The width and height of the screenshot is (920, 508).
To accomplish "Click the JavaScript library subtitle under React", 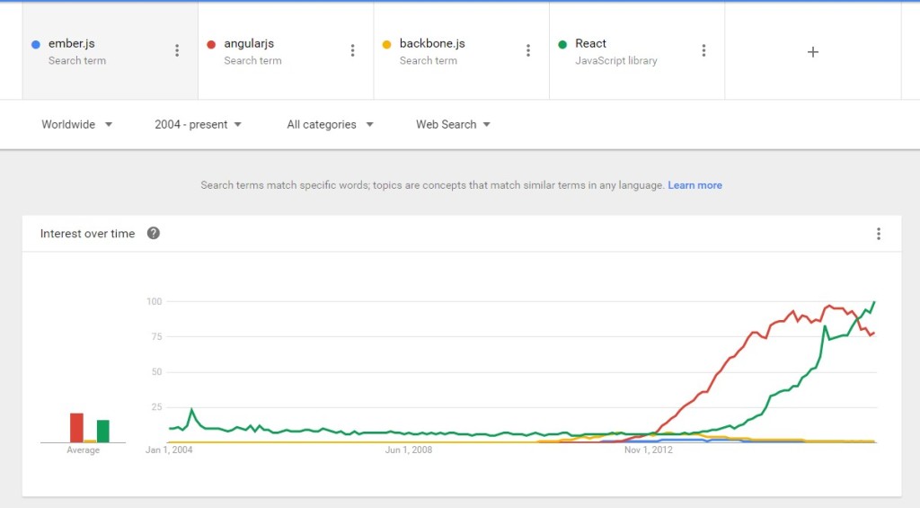I will point(616,60).
